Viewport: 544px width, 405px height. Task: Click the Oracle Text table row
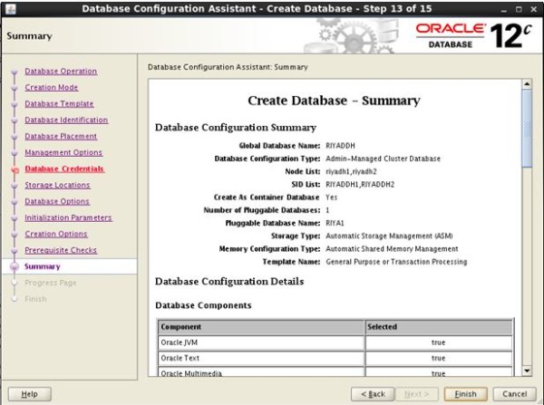[x=335, y=358]
